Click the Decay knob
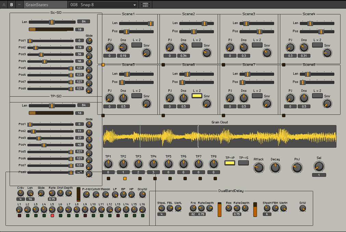Screen dimensions: 346x232 coord(275,167)
